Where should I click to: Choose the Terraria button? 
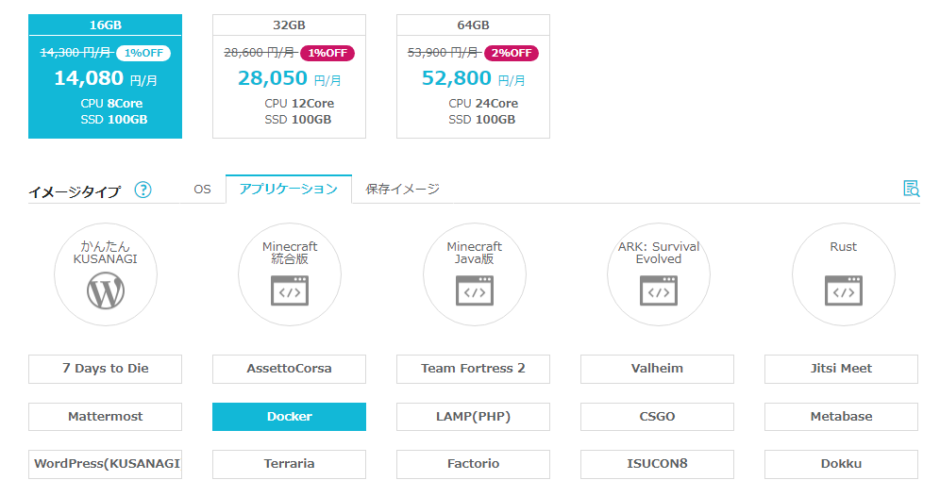289,464
